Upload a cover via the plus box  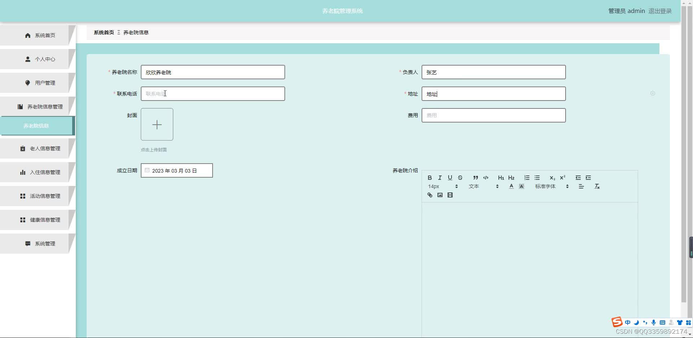pos(157,124)
